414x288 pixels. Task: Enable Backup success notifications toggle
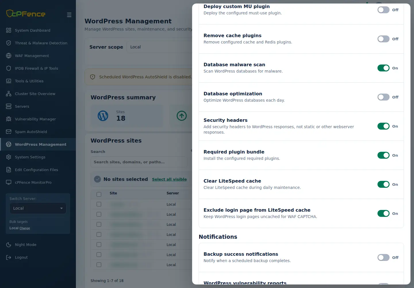(384, 257)
